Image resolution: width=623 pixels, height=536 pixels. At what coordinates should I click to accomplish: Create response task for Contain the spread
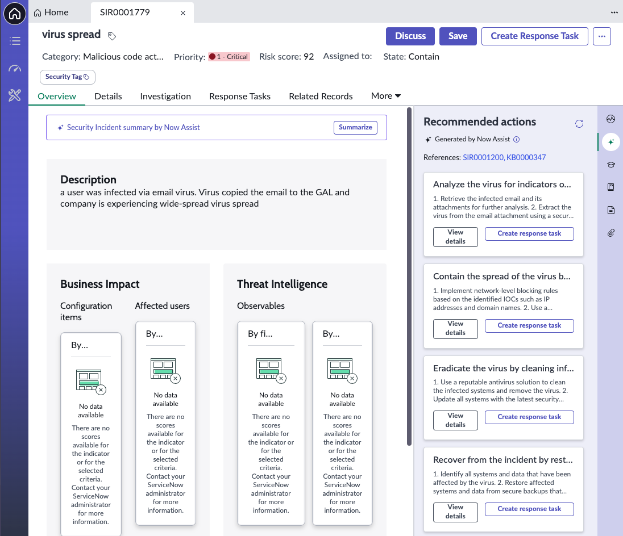(529, 326)
